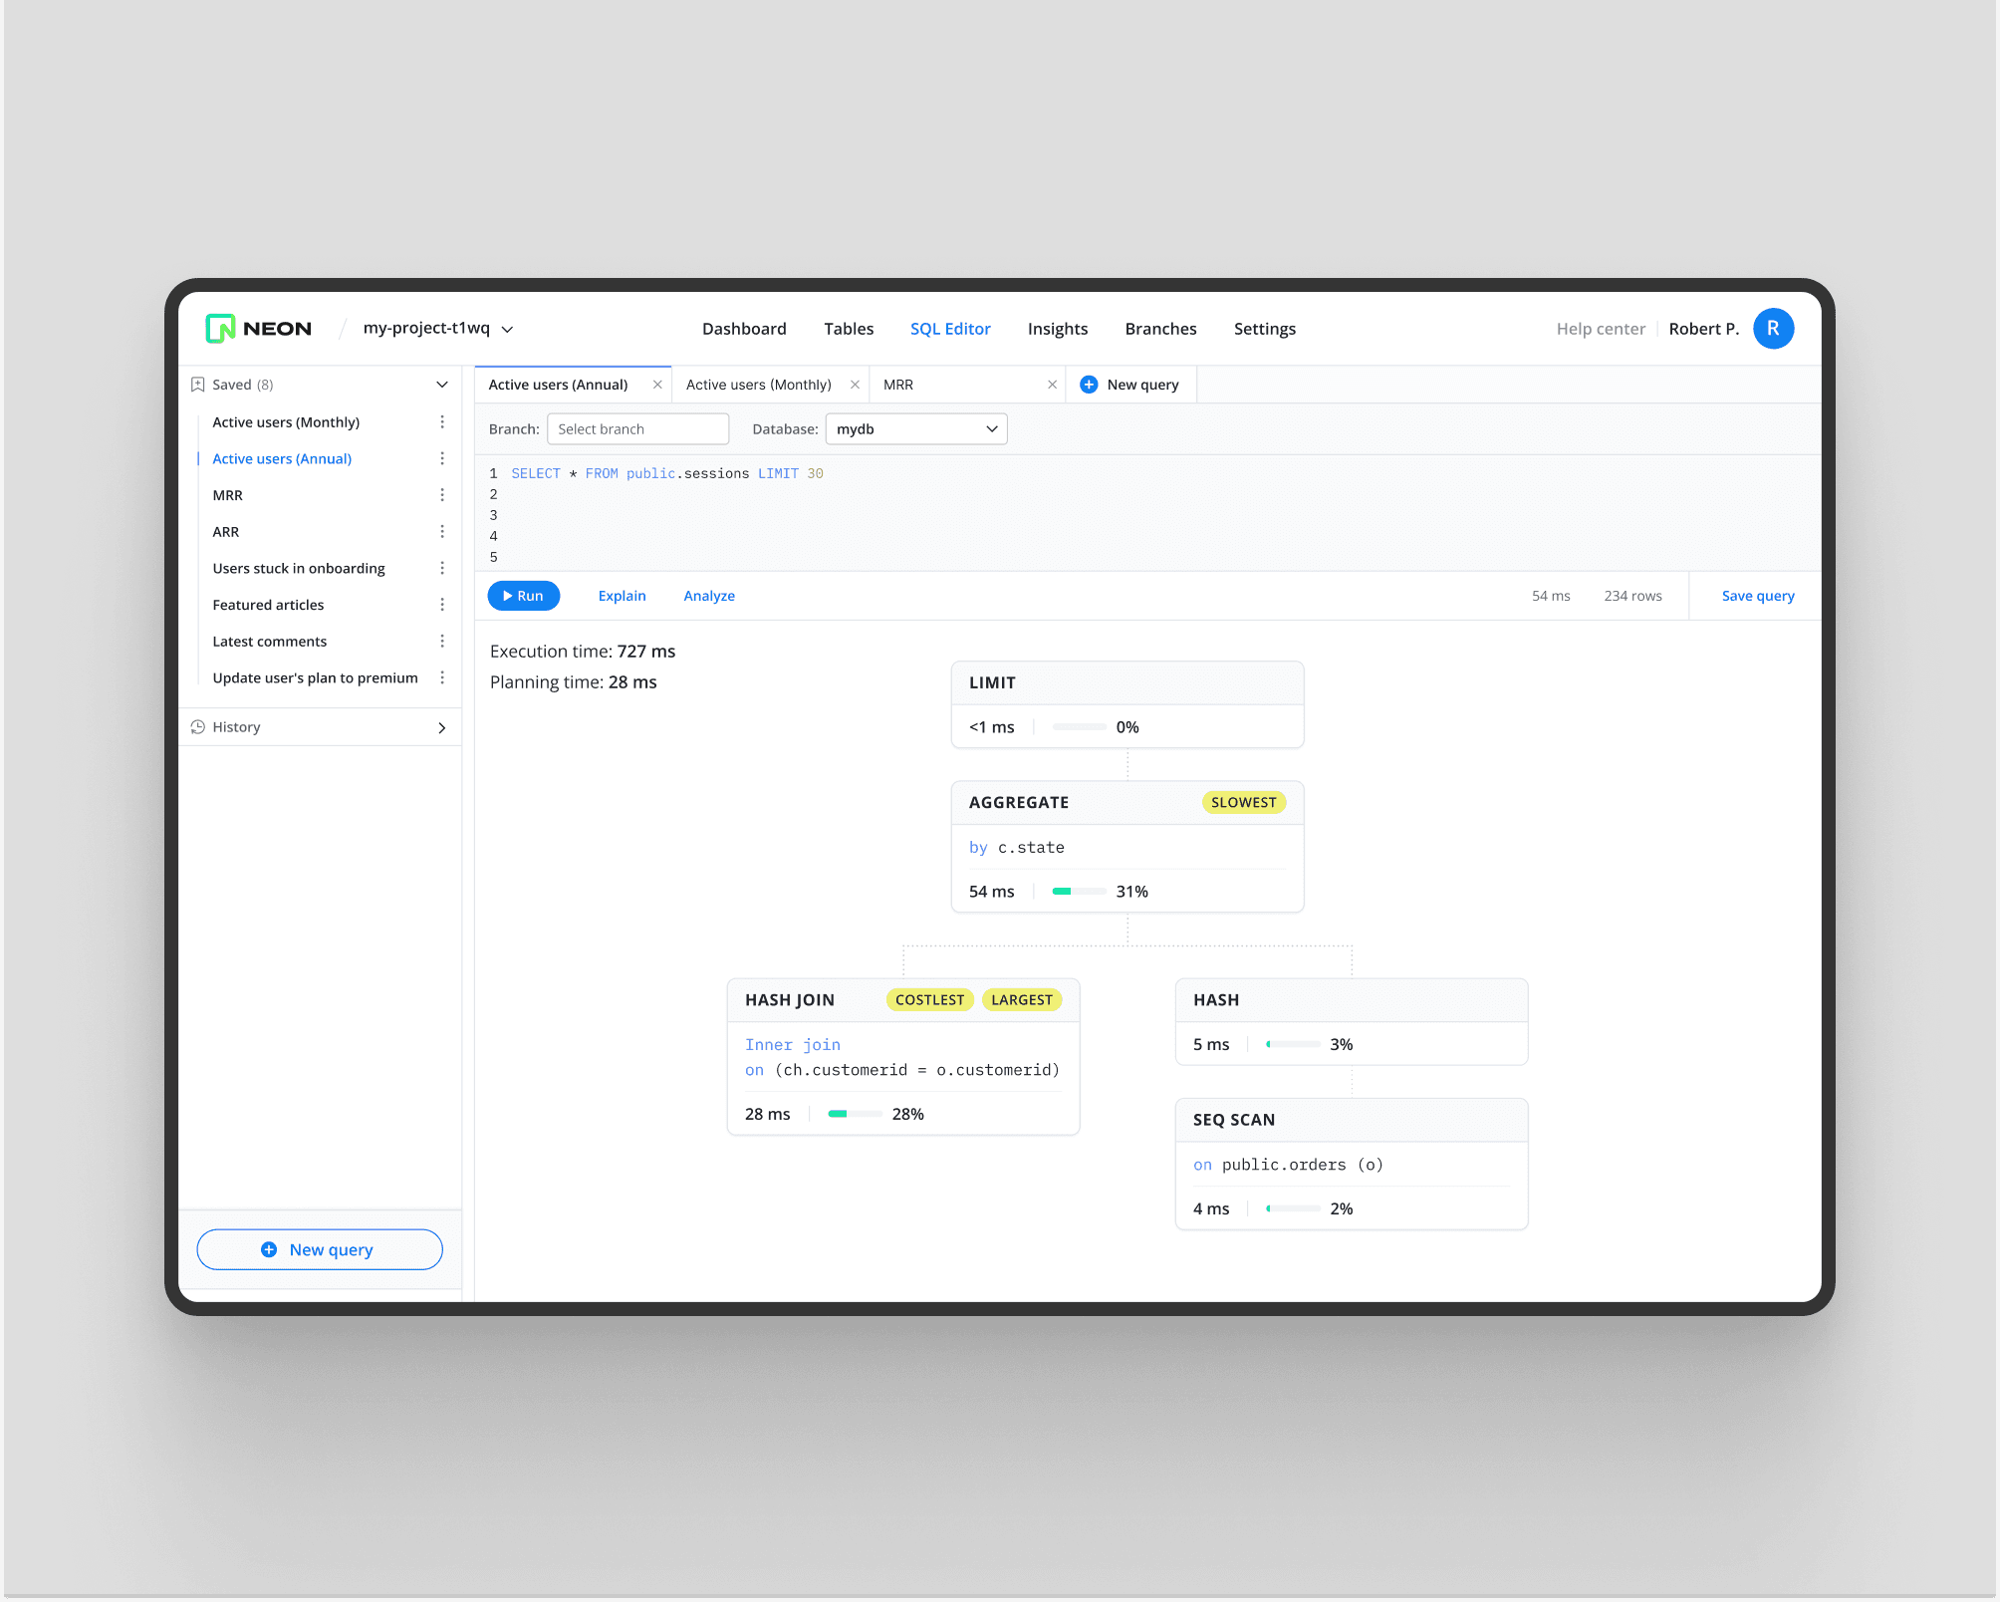2000x1602 pixels.
Task: Open kebab menu for MRR saved query
Action: (442, 495)
